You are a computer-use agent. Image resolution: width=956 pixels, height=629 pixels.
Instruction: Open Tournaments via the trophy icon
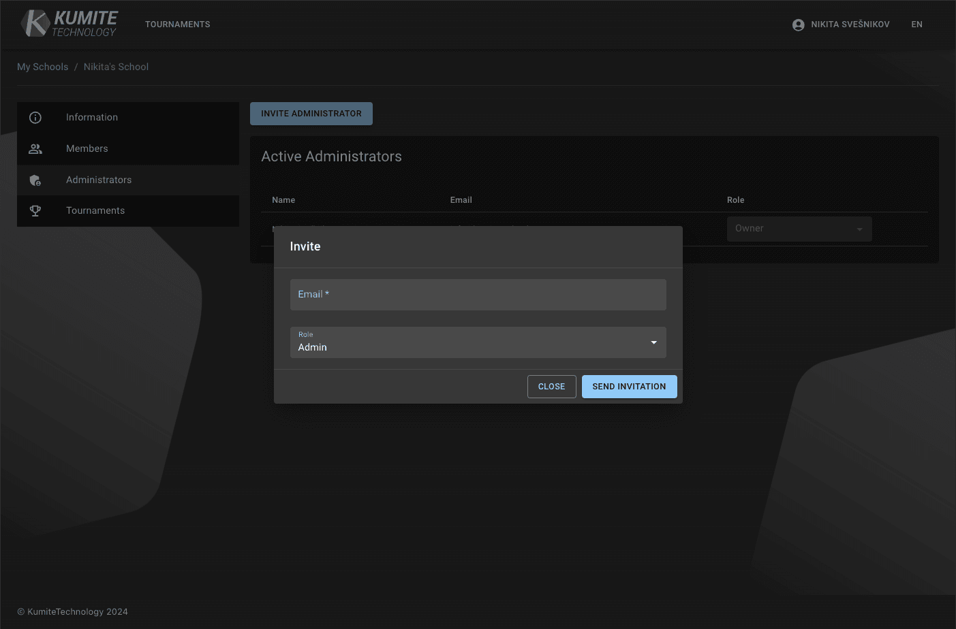click(35, 211)
